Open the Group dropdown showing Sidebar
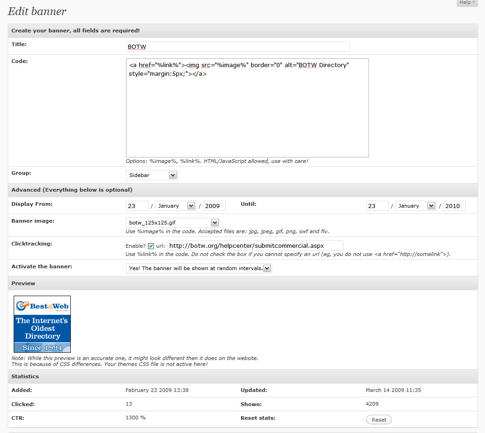The width and height of the screenshot is (485, 433). coord(152,175)
